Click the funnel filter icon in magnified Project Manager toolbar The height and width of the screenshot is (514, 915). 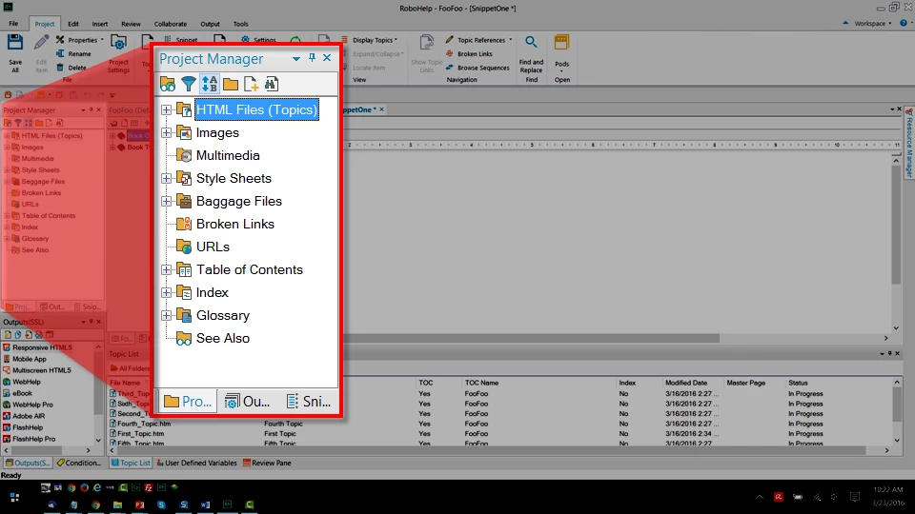(189, 84)
